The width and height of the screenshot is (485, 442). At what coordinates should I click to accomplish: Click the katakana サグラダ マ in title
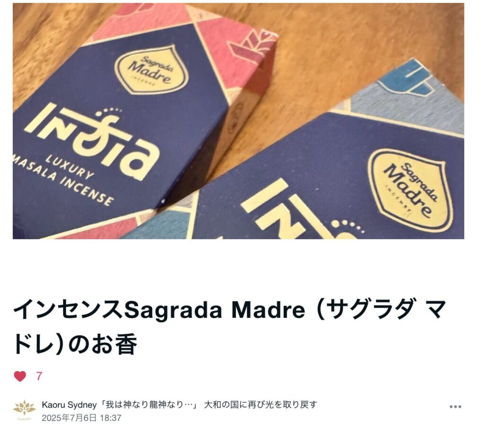(x=386, y=310)
